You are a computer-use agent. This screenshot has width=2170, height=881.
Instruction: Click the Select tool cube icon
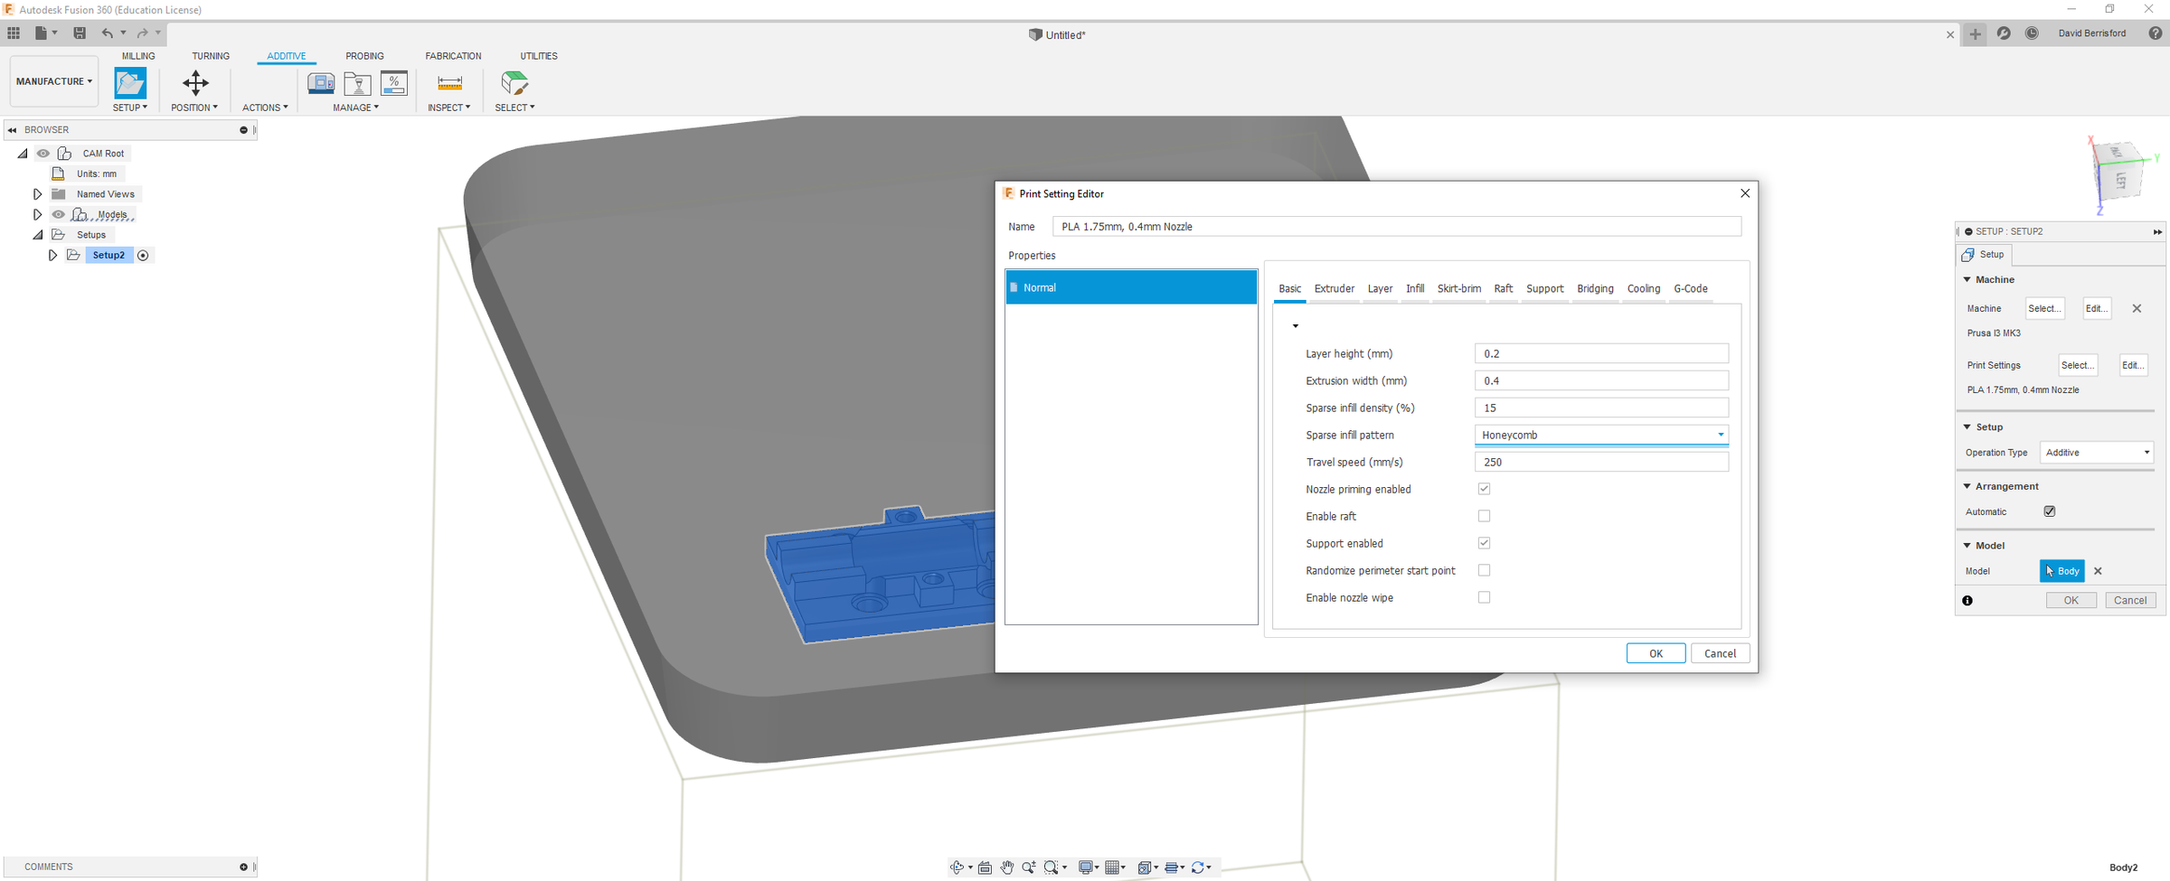514,83
